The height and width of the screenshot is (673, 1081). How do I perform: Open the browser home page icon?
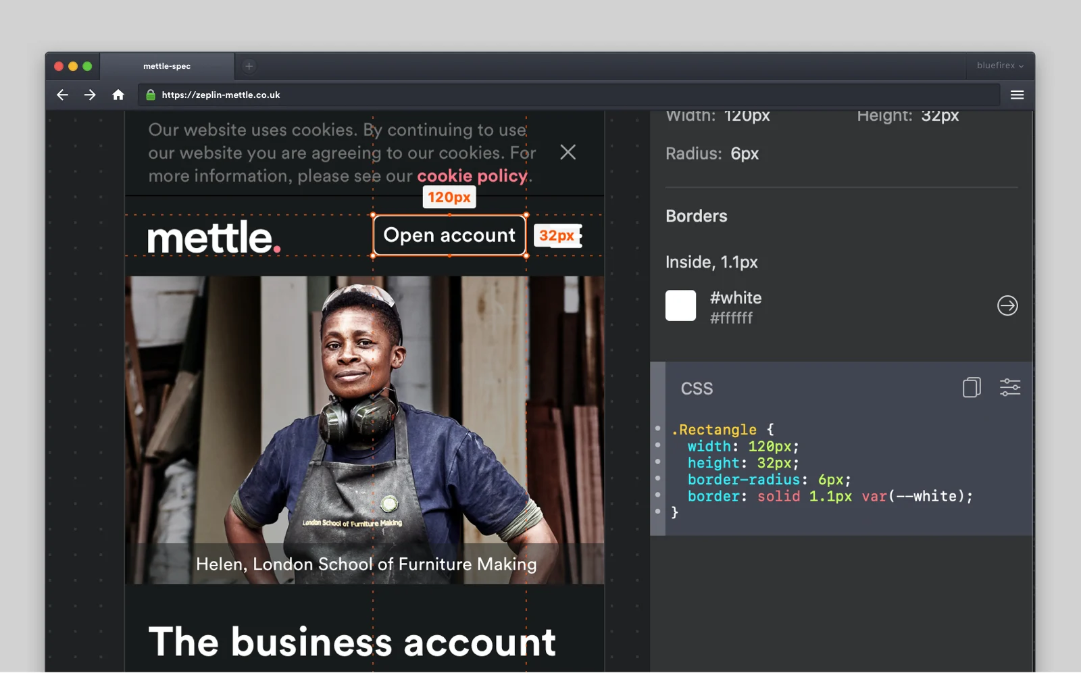[118, 95]
